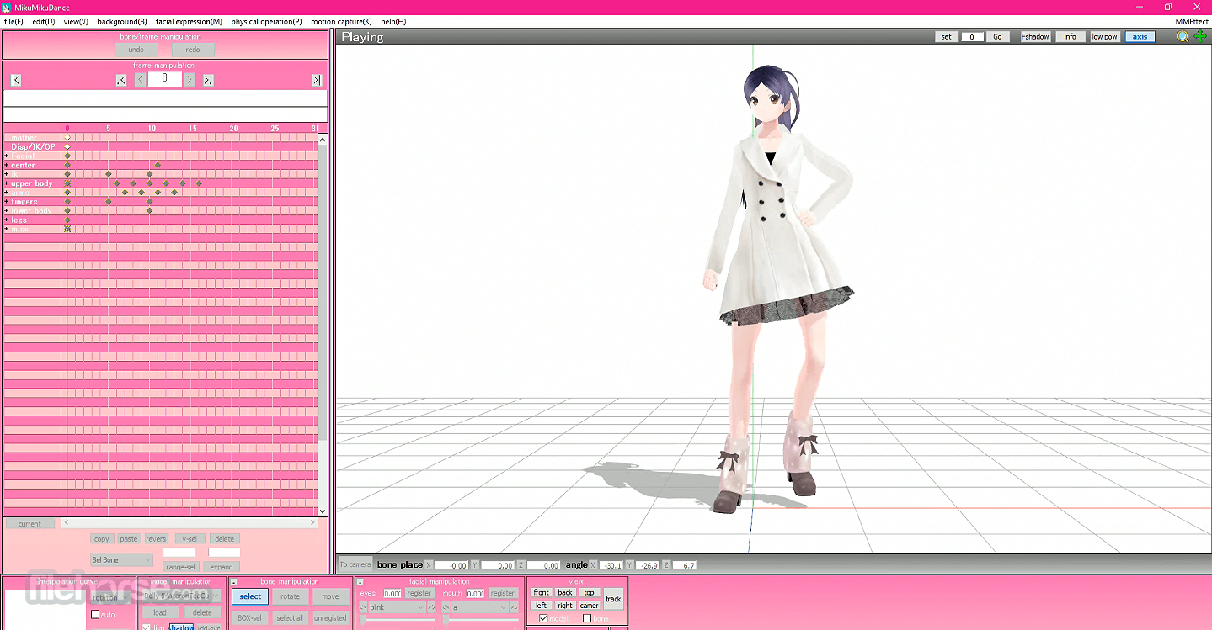Viewport: 1212px width, 630px height.
Task: Click the >> button beside mouth morph 'a'
Action: [x=514, y=607]
